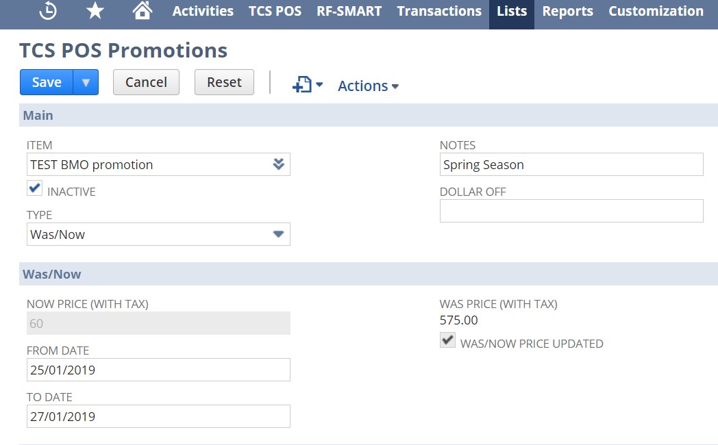
Task: Go to the Lists menu
Action: coord(510,11)
